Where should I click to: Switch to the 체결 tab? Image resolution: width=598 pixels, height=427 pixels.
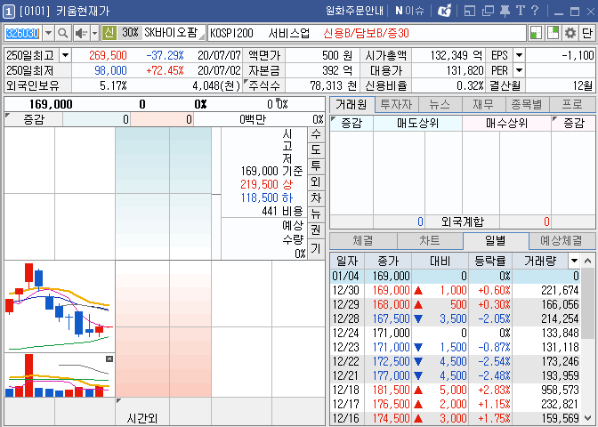click(x=363, y=240)
